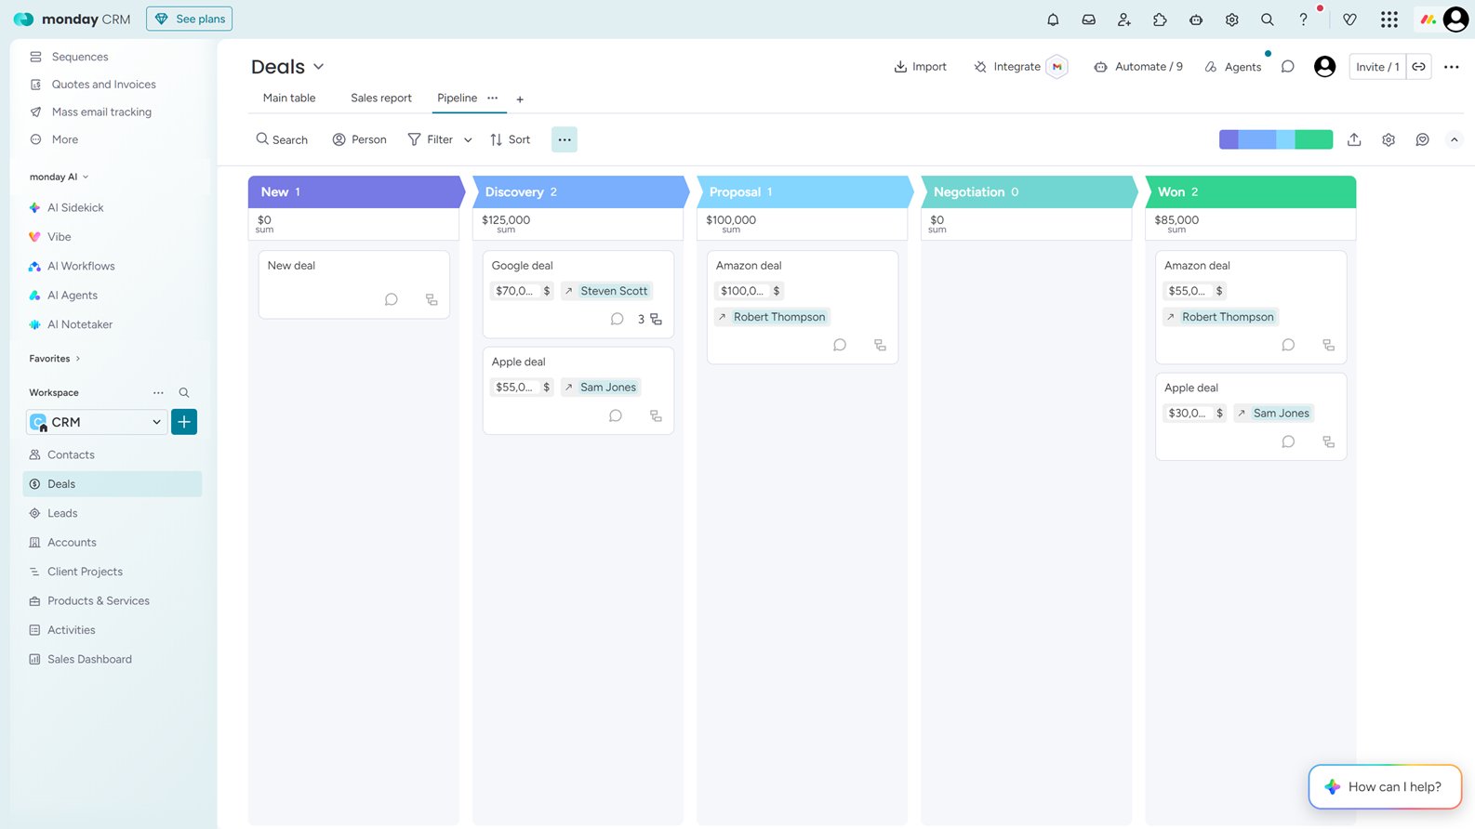Open Pipeline tab three-dot options
Screen dimensions: 1475x829
point(493,99)
